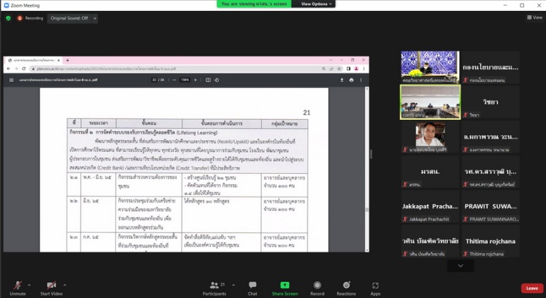
Task: Open the Apps panel
Action: [375, 286]
